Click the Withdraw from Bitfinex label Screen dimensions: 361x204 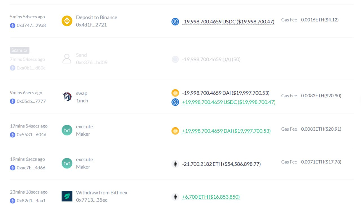(102, 193)
